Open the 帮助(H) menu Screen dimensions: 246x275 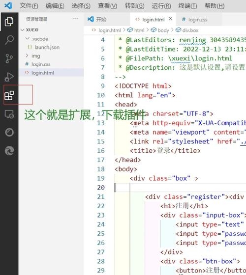click(215, 6)
